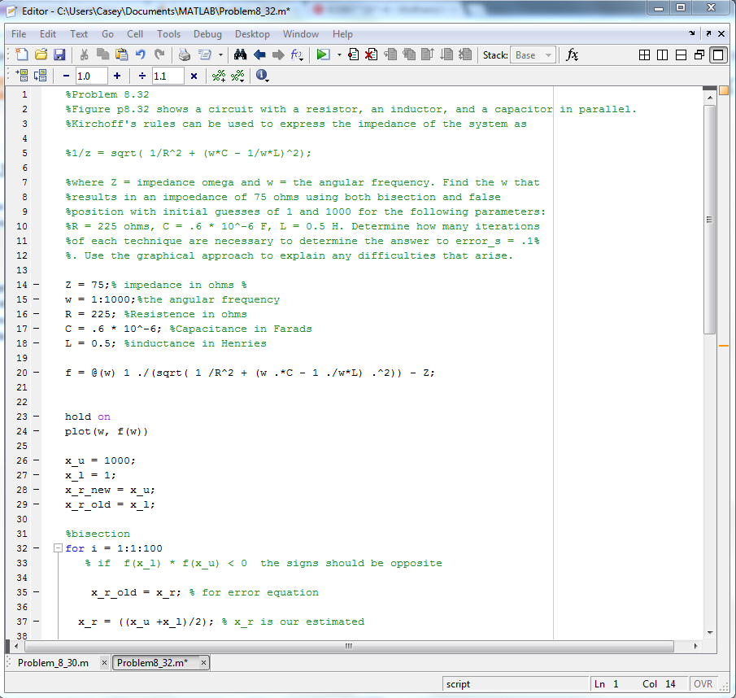
Task: Go back with the blue left arrow
Action: [x=259, y=55]
